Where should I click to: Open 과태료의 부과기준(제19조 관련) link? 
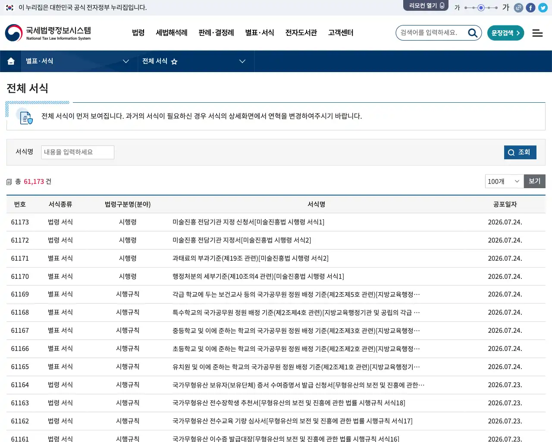250,259
